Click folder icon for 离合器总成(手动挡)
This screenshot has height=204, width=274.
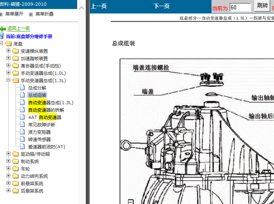16,65
